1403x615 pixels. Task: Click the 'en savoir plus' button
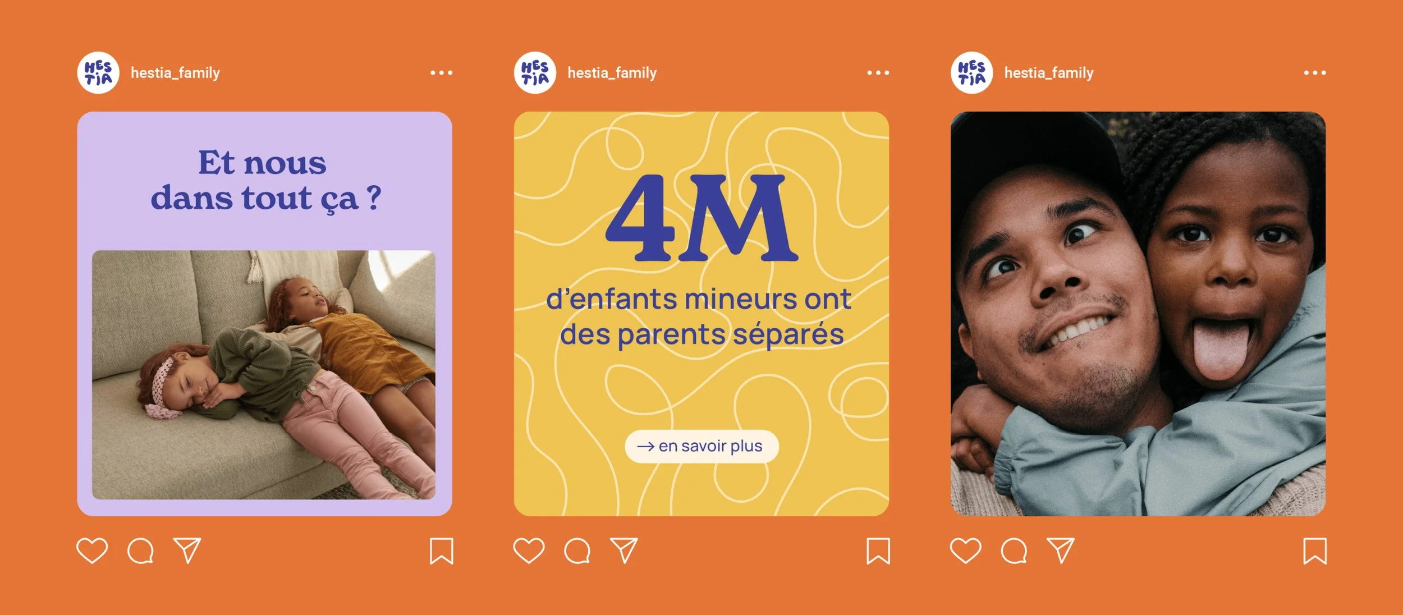pos(701,446)
